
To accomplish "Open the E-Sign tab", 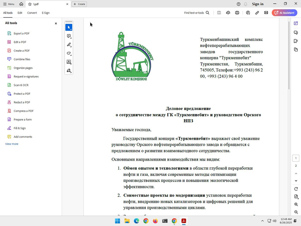I will (46, 13).
